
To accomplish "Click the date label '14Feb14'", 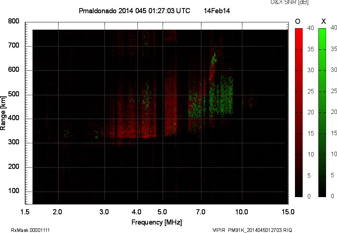I will (217, 11).
